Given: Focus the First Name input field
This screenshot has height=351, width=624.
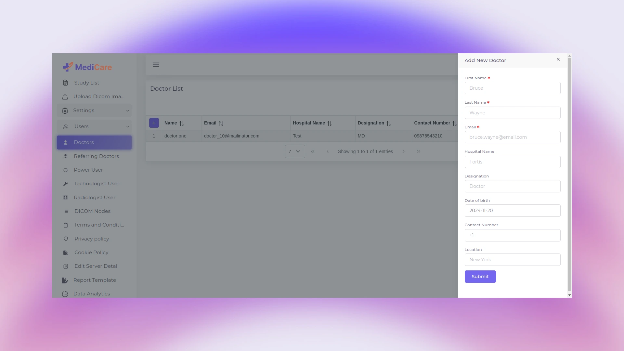Looking at the screenshot, I should click(x=512, y=88).
